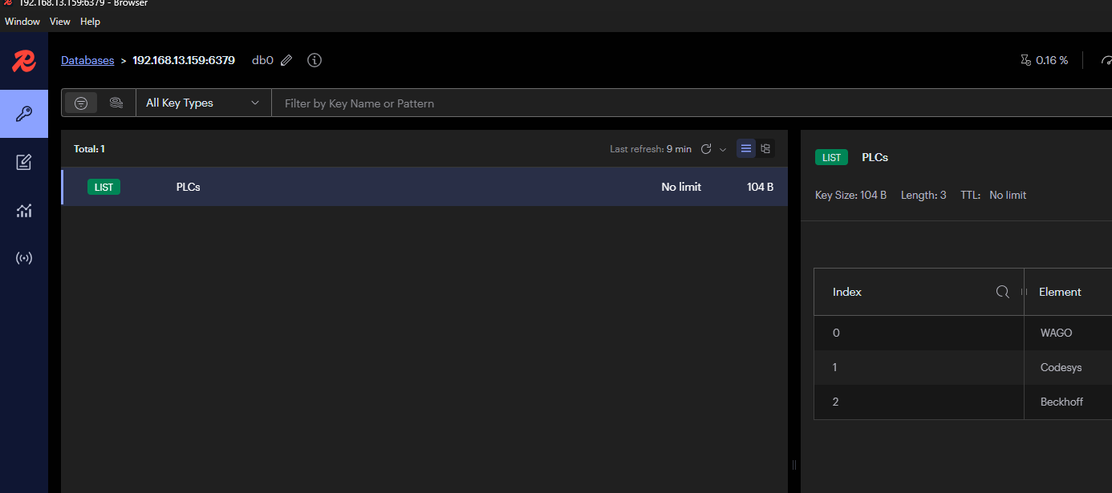1112x493 pixels.
Task: Open the Window menu
Action: pos(22,22)
